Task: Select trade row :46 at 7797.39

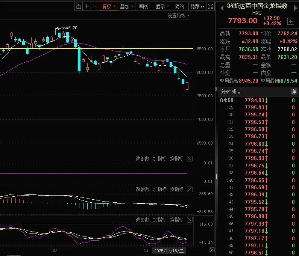Action: click(258, 224)
